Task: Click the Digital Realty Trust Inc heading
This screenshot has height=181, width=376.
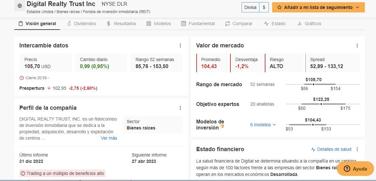Action: (61, 4)
